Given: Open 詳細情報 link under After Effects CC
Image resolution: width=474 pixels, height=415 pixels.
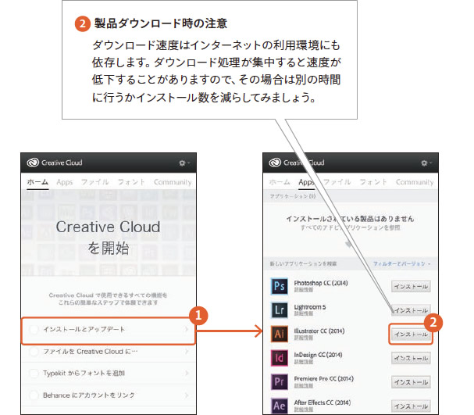Looking at the screenshot, I should coord(304,410).
